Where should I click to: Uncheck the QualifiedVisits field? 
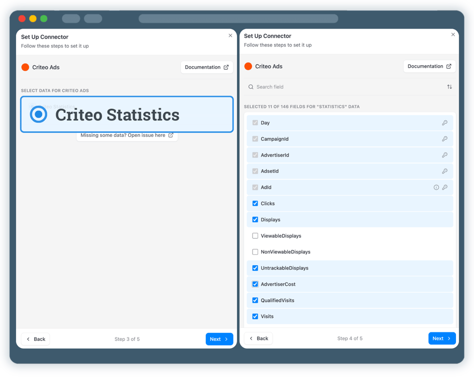255,300
